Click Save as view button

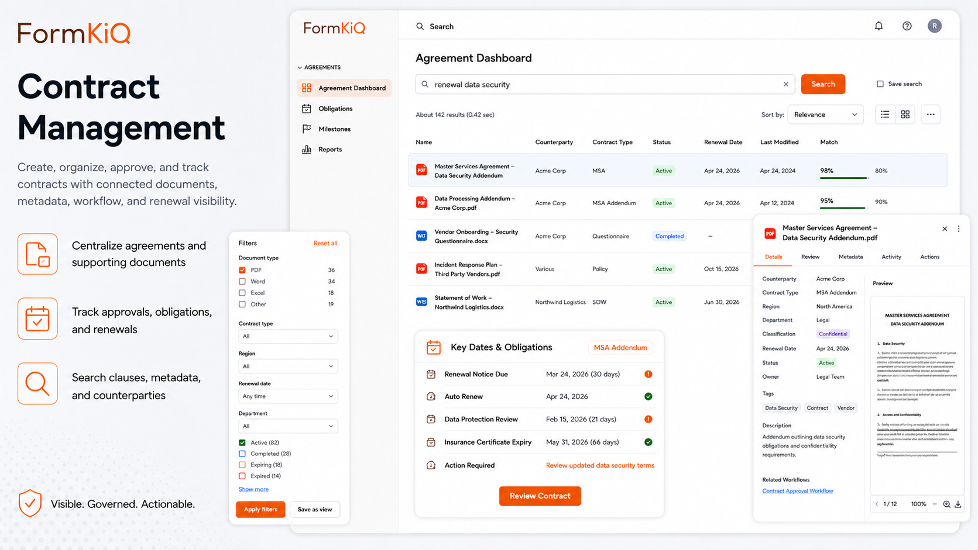315,510
